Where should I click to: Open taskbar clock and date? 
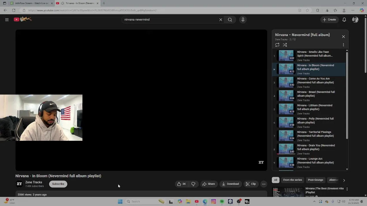tap(354, 201)
